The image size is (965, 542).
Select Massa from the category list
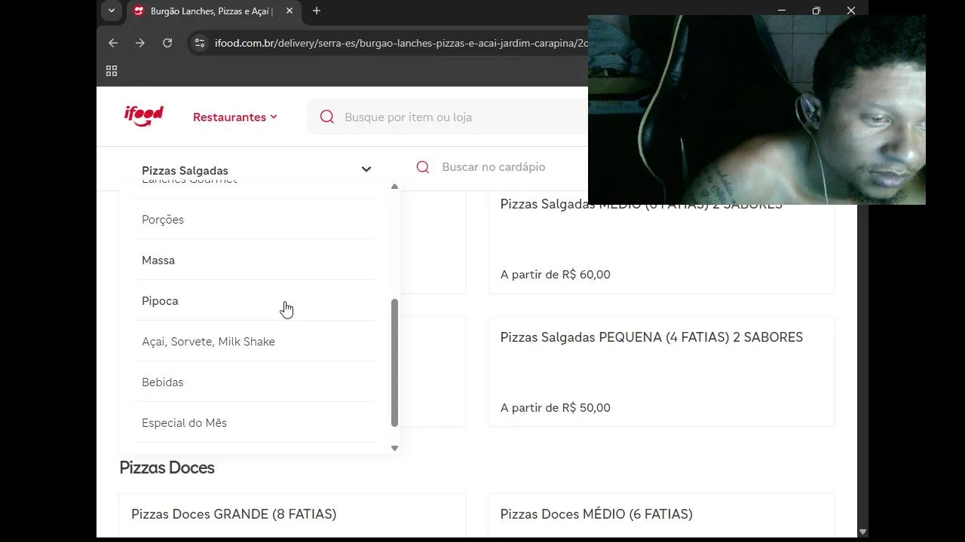pos(254,260)
